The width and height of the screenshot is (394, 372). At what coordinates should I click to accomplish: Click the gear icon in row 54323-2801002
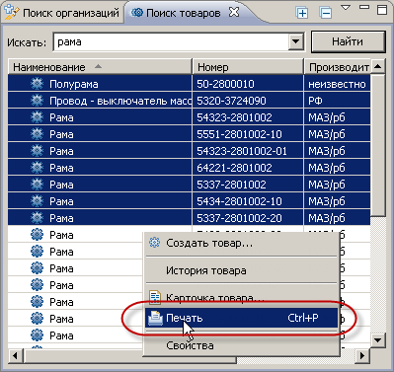pyautogui.click(x=37, y=117)
